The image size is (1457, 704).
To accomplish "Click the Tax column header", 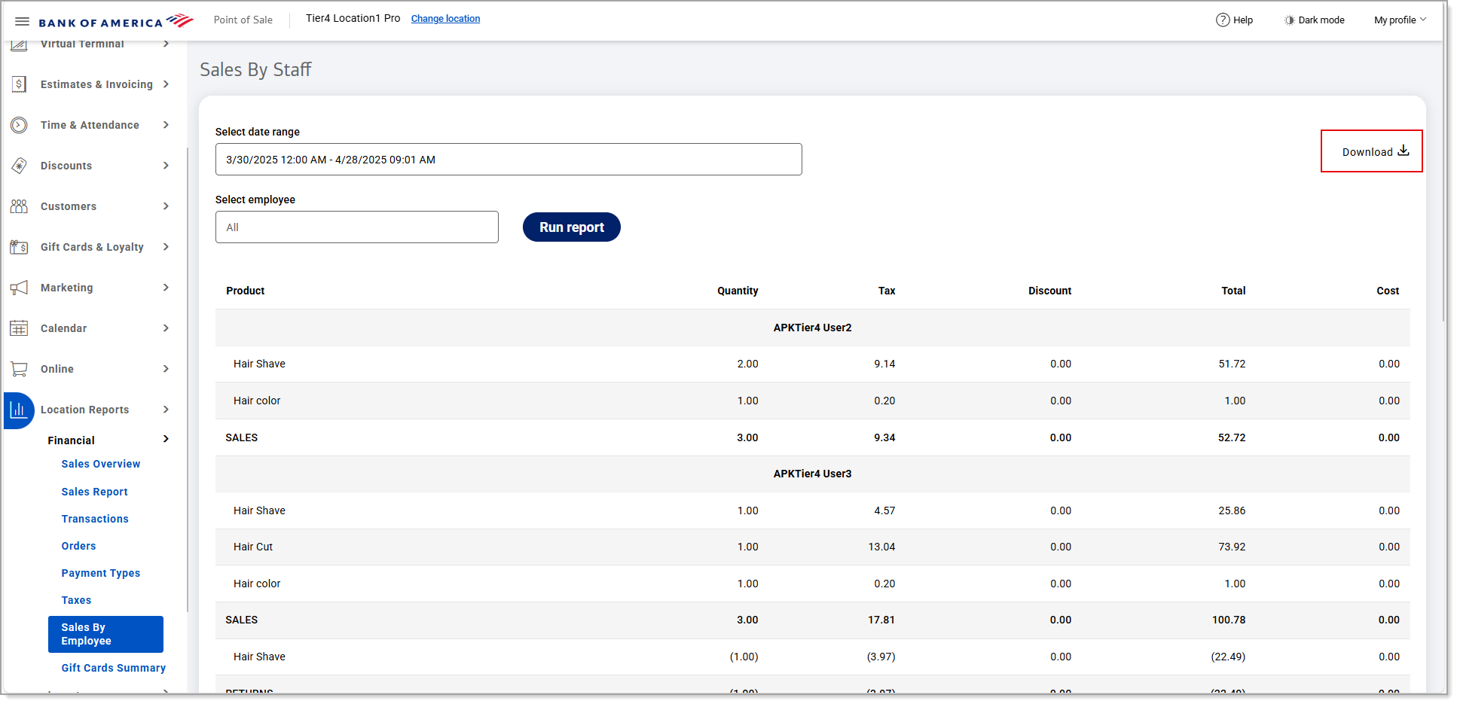I will pos(887,291).
